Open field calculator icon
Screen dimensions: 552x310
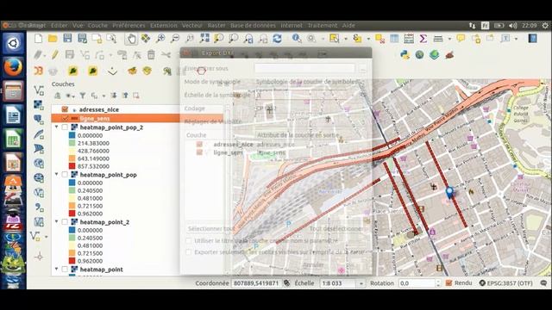coord(409,38)
